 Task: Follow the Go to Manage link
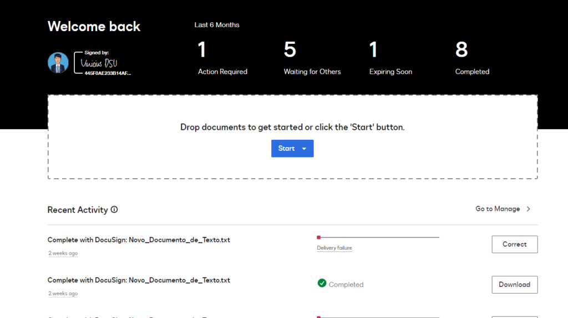pyautogui.click(x=498, y=209)
